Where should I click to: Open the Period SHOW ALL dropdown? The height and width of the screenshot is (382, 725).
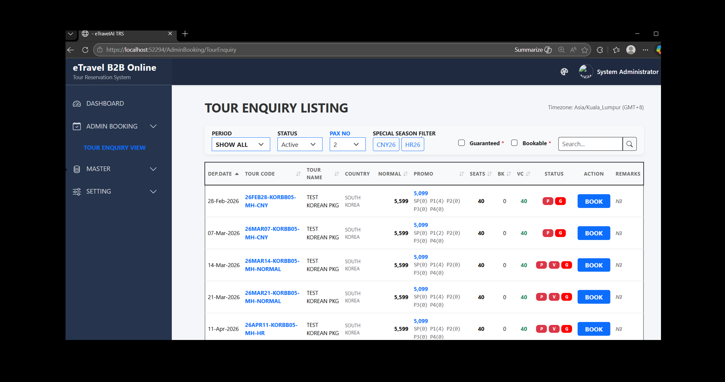tap(240, 144)
